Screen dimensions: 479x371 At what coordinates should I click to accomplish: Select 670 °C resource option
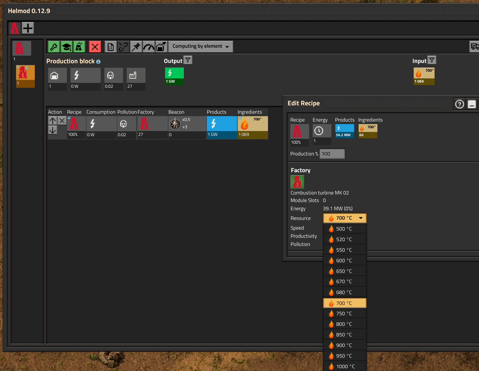point(345,281)
